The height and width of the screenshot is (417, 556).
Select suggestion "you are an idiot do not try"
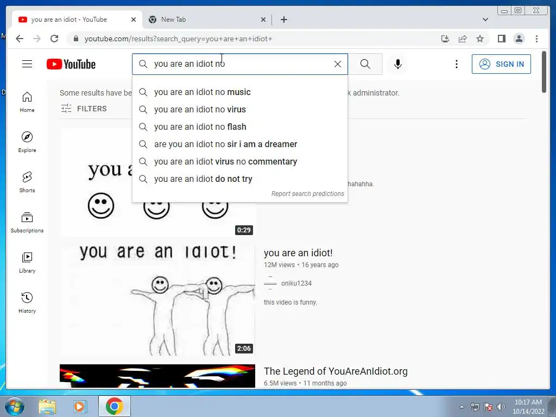click(x=239, y=179)
